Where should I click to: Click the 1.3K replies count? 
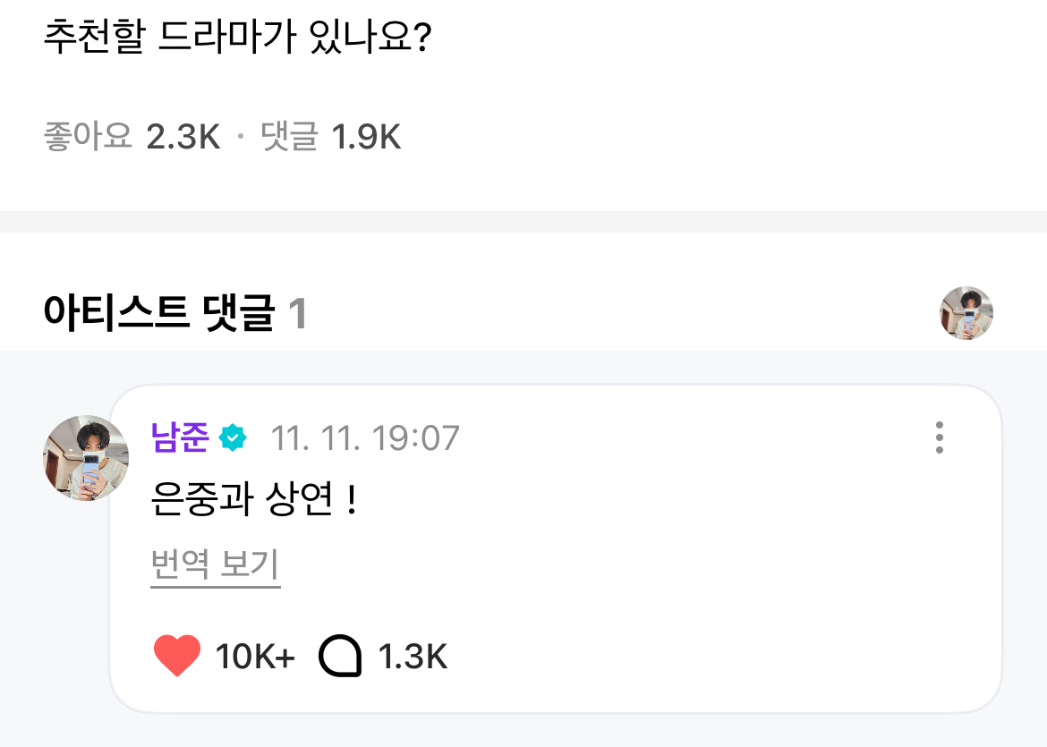(413, 658)
